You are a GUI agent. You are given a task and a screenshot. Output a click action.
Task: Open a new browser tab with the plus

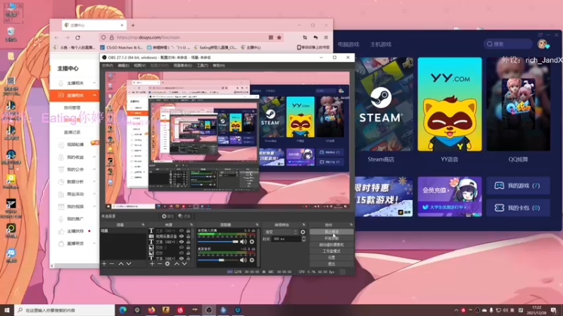[x=133, y=25]
